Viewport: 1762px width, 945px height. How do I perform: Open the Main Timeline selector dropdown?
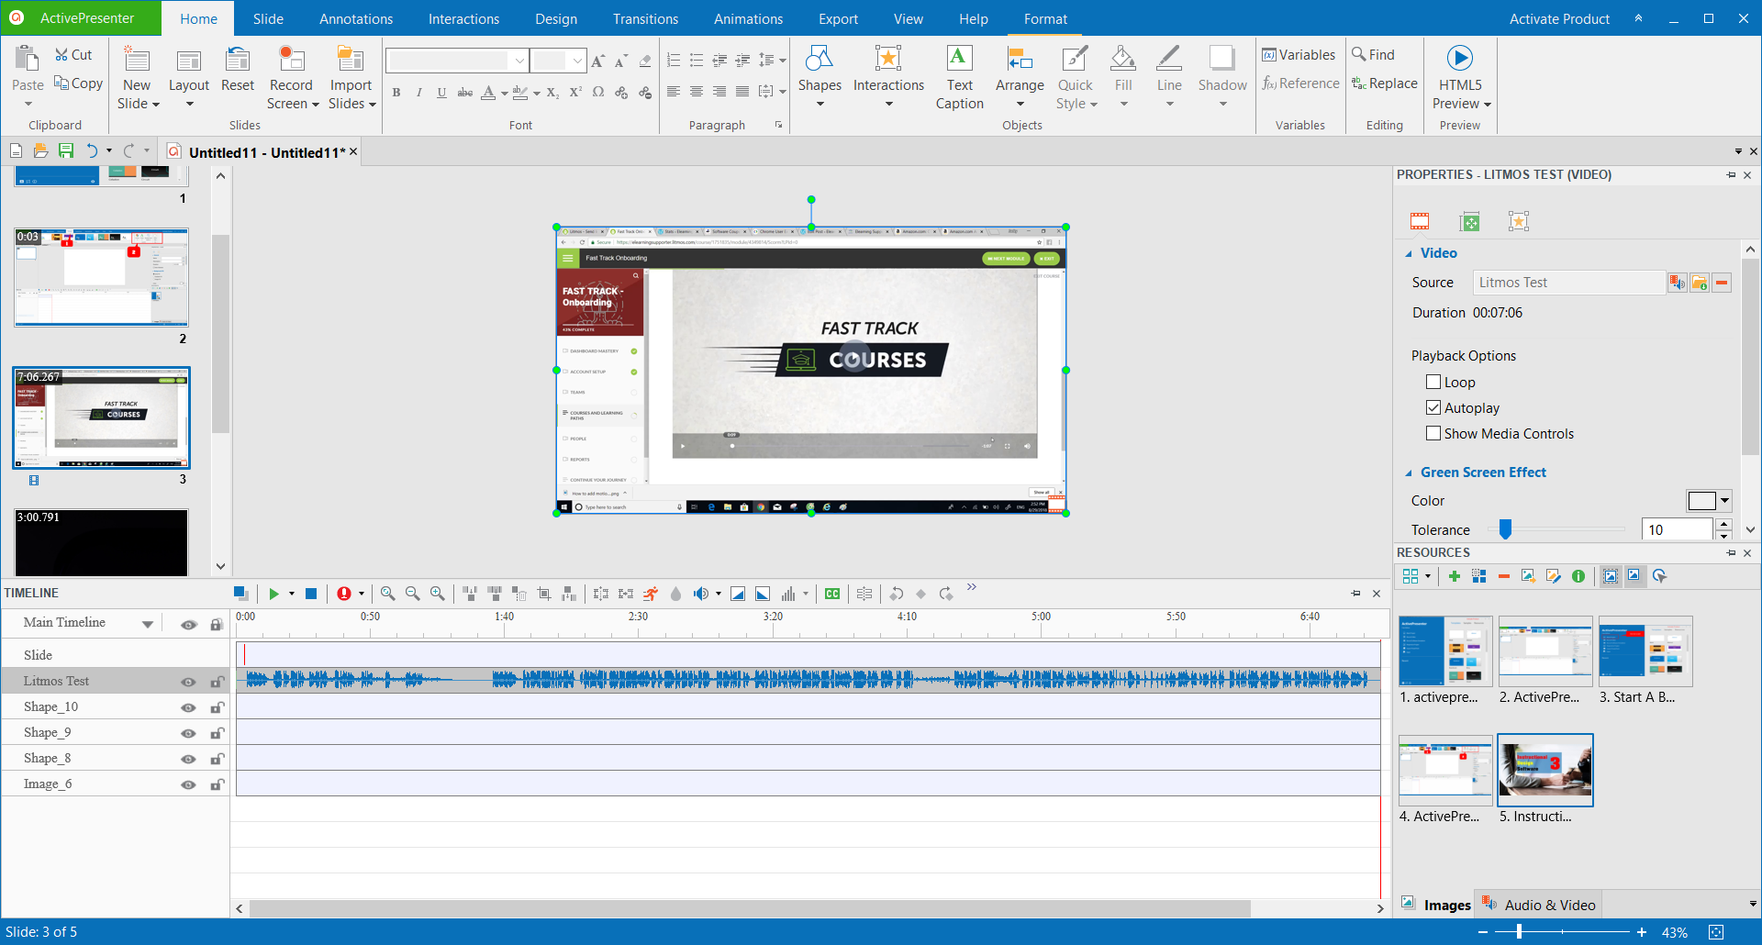point(148,622)
